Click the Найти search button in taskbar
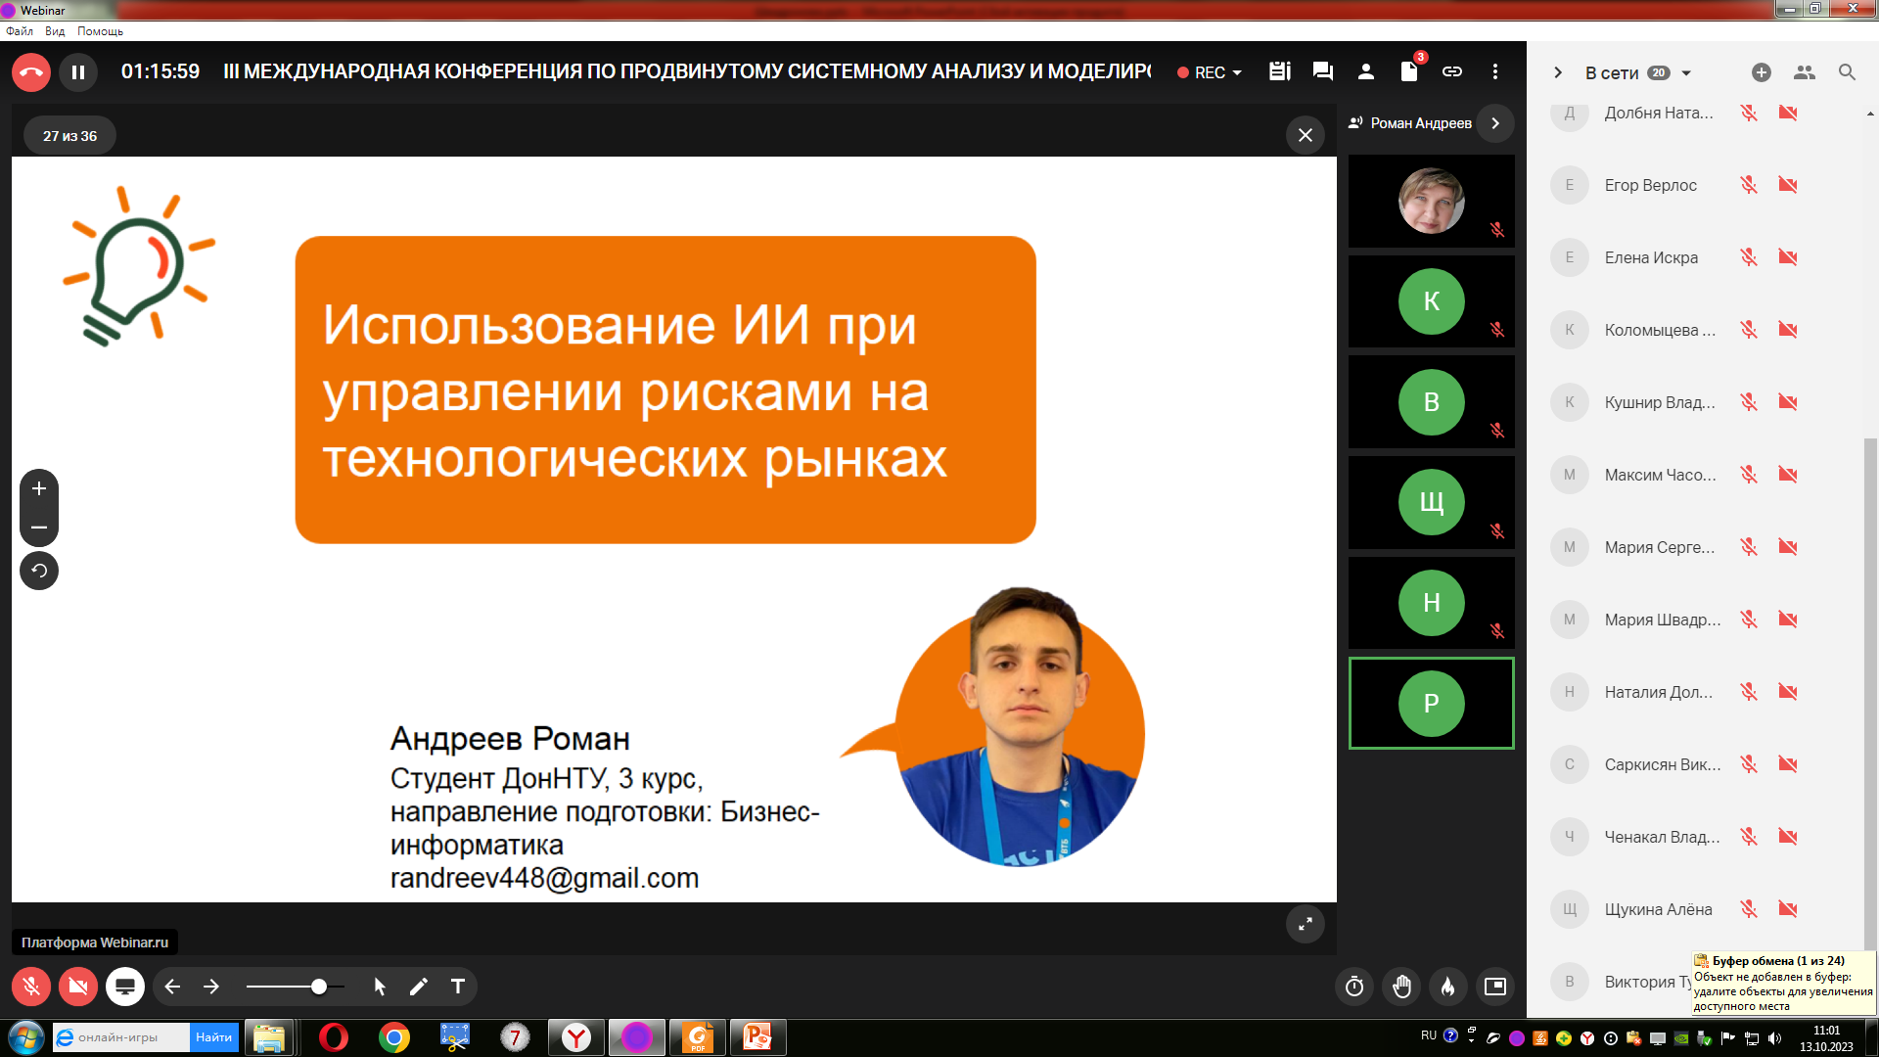 (x=213, y=1037)
